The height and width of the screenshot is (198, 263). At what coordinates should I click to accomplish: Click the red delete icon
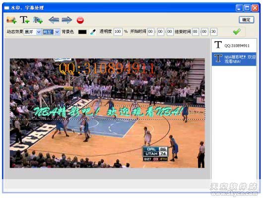[x=80, y=20]
